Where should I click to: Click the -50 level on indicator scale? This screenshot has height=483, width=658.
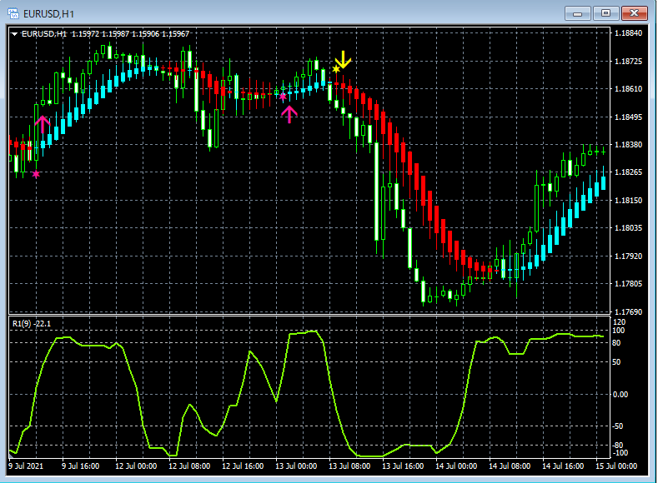pos(618,426)
